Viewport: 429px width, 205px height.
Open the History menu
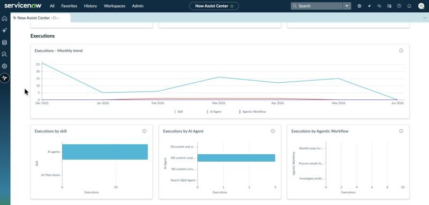[x=90, y=6]
